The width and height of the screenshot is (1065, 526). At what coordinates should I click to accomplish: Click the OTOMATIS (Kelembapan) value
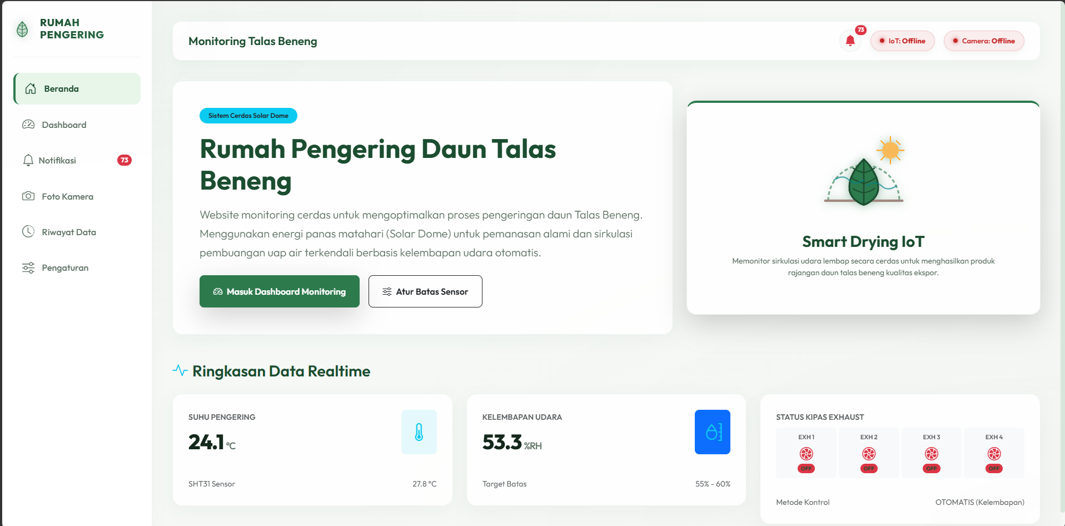(x=980, y=502)
